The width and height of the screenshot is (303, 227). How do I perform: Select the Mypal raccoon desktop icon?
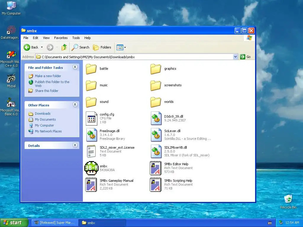point(11,81)
